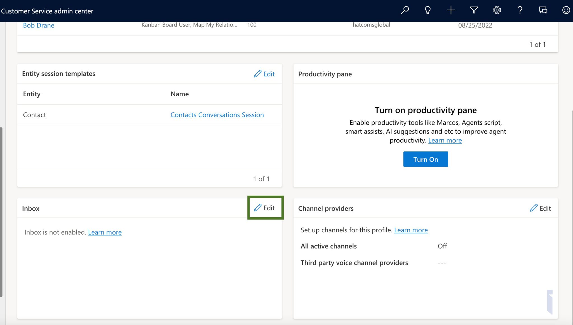
Task: Click the lightbulb ideas icon
Action: 428,10
